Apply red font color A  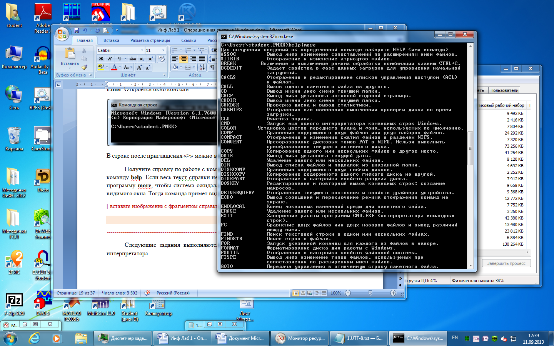[114, 67]
